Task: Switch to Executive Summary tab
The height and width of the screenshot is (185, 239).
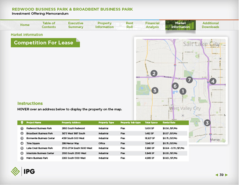Action: coord(76,25)
